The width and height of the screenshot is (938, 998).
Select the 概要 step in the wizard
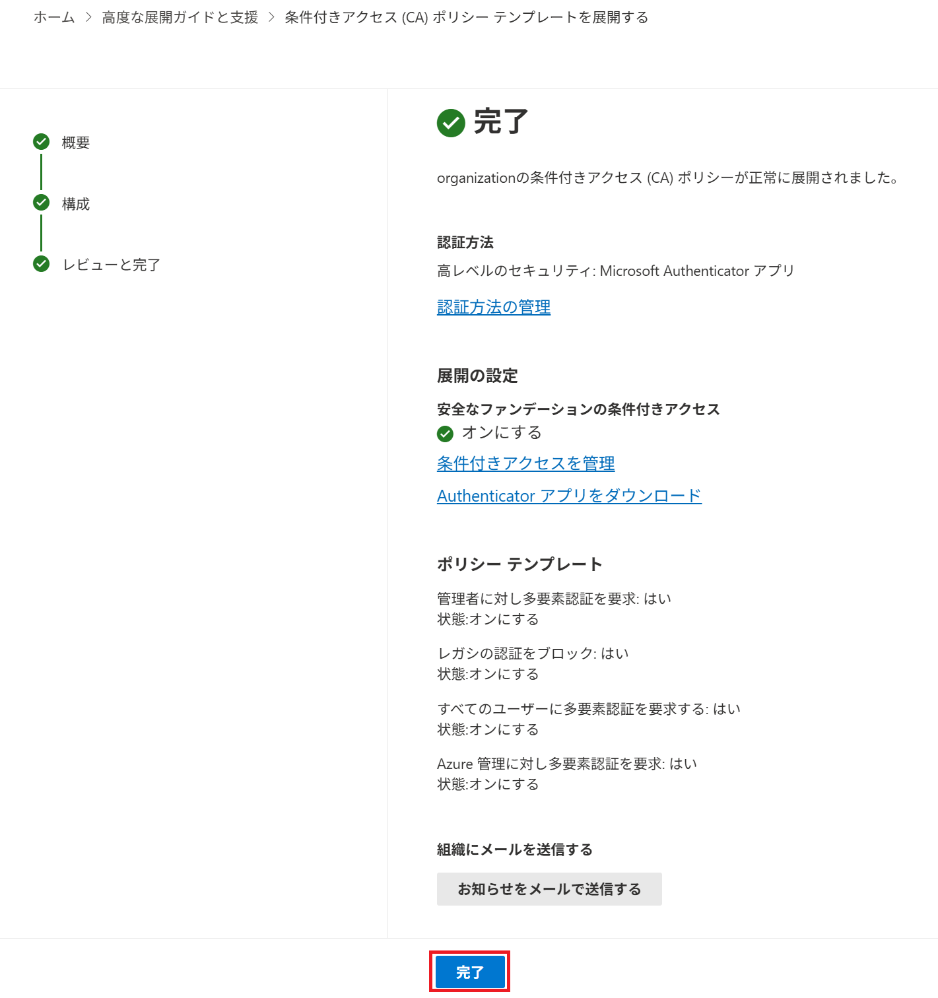76,143
